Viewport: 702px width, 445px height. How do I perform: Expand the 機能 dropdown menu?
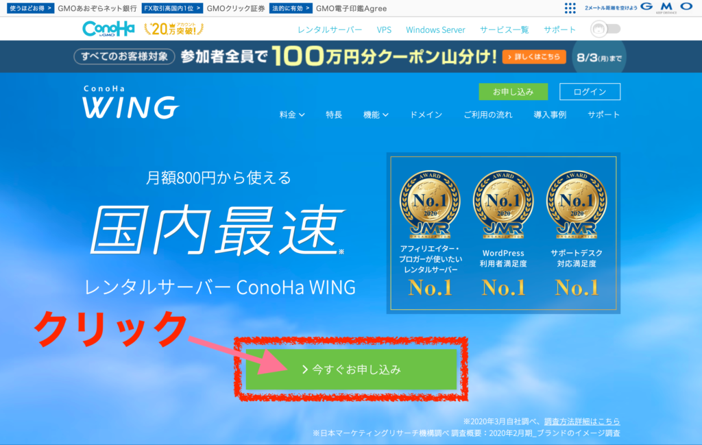[376, 115]
